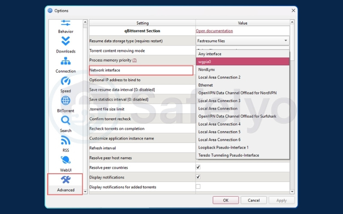Click the Process memory priority help link

134,60
